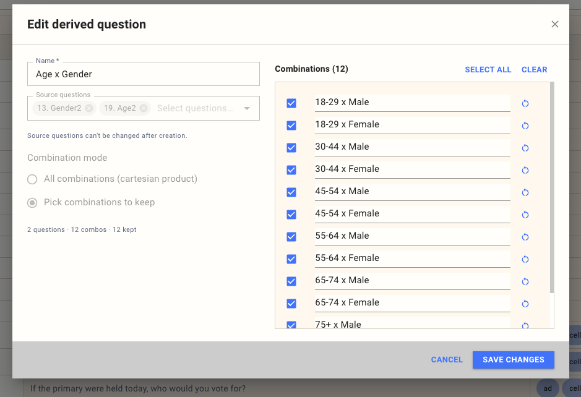This screenshot has width=581, height=397.
Task: Reset the 45-54 x Male label
Action: point(525,192)
